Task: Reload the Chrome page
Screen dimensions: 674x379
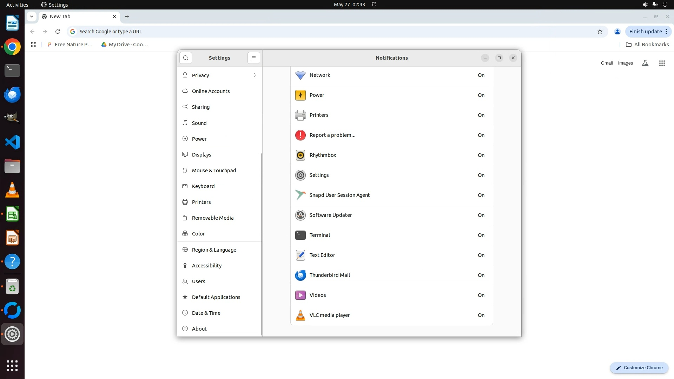Action: (58, 32)
